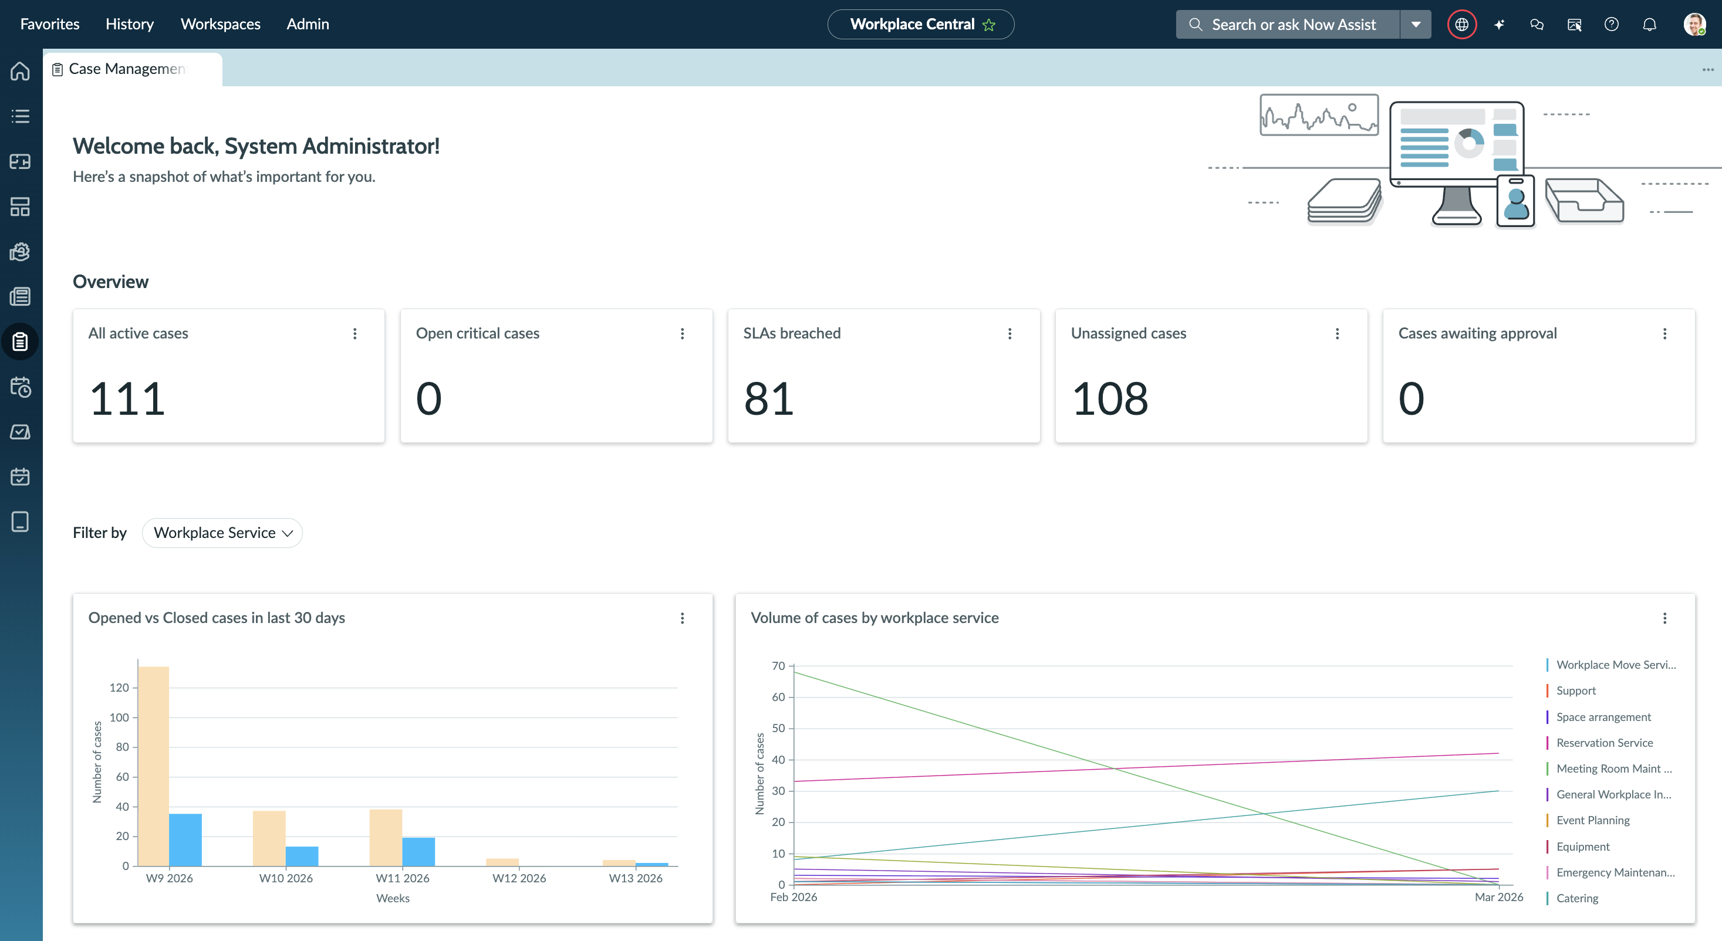The image size is (1722, 941).
Task: Expand the search scope dropdown arrow
Action: coord(1416,25)
